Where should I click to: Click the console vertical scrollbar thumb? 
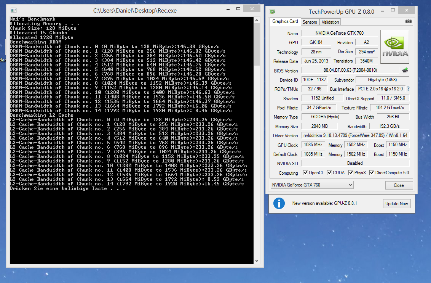coord(257,44)
